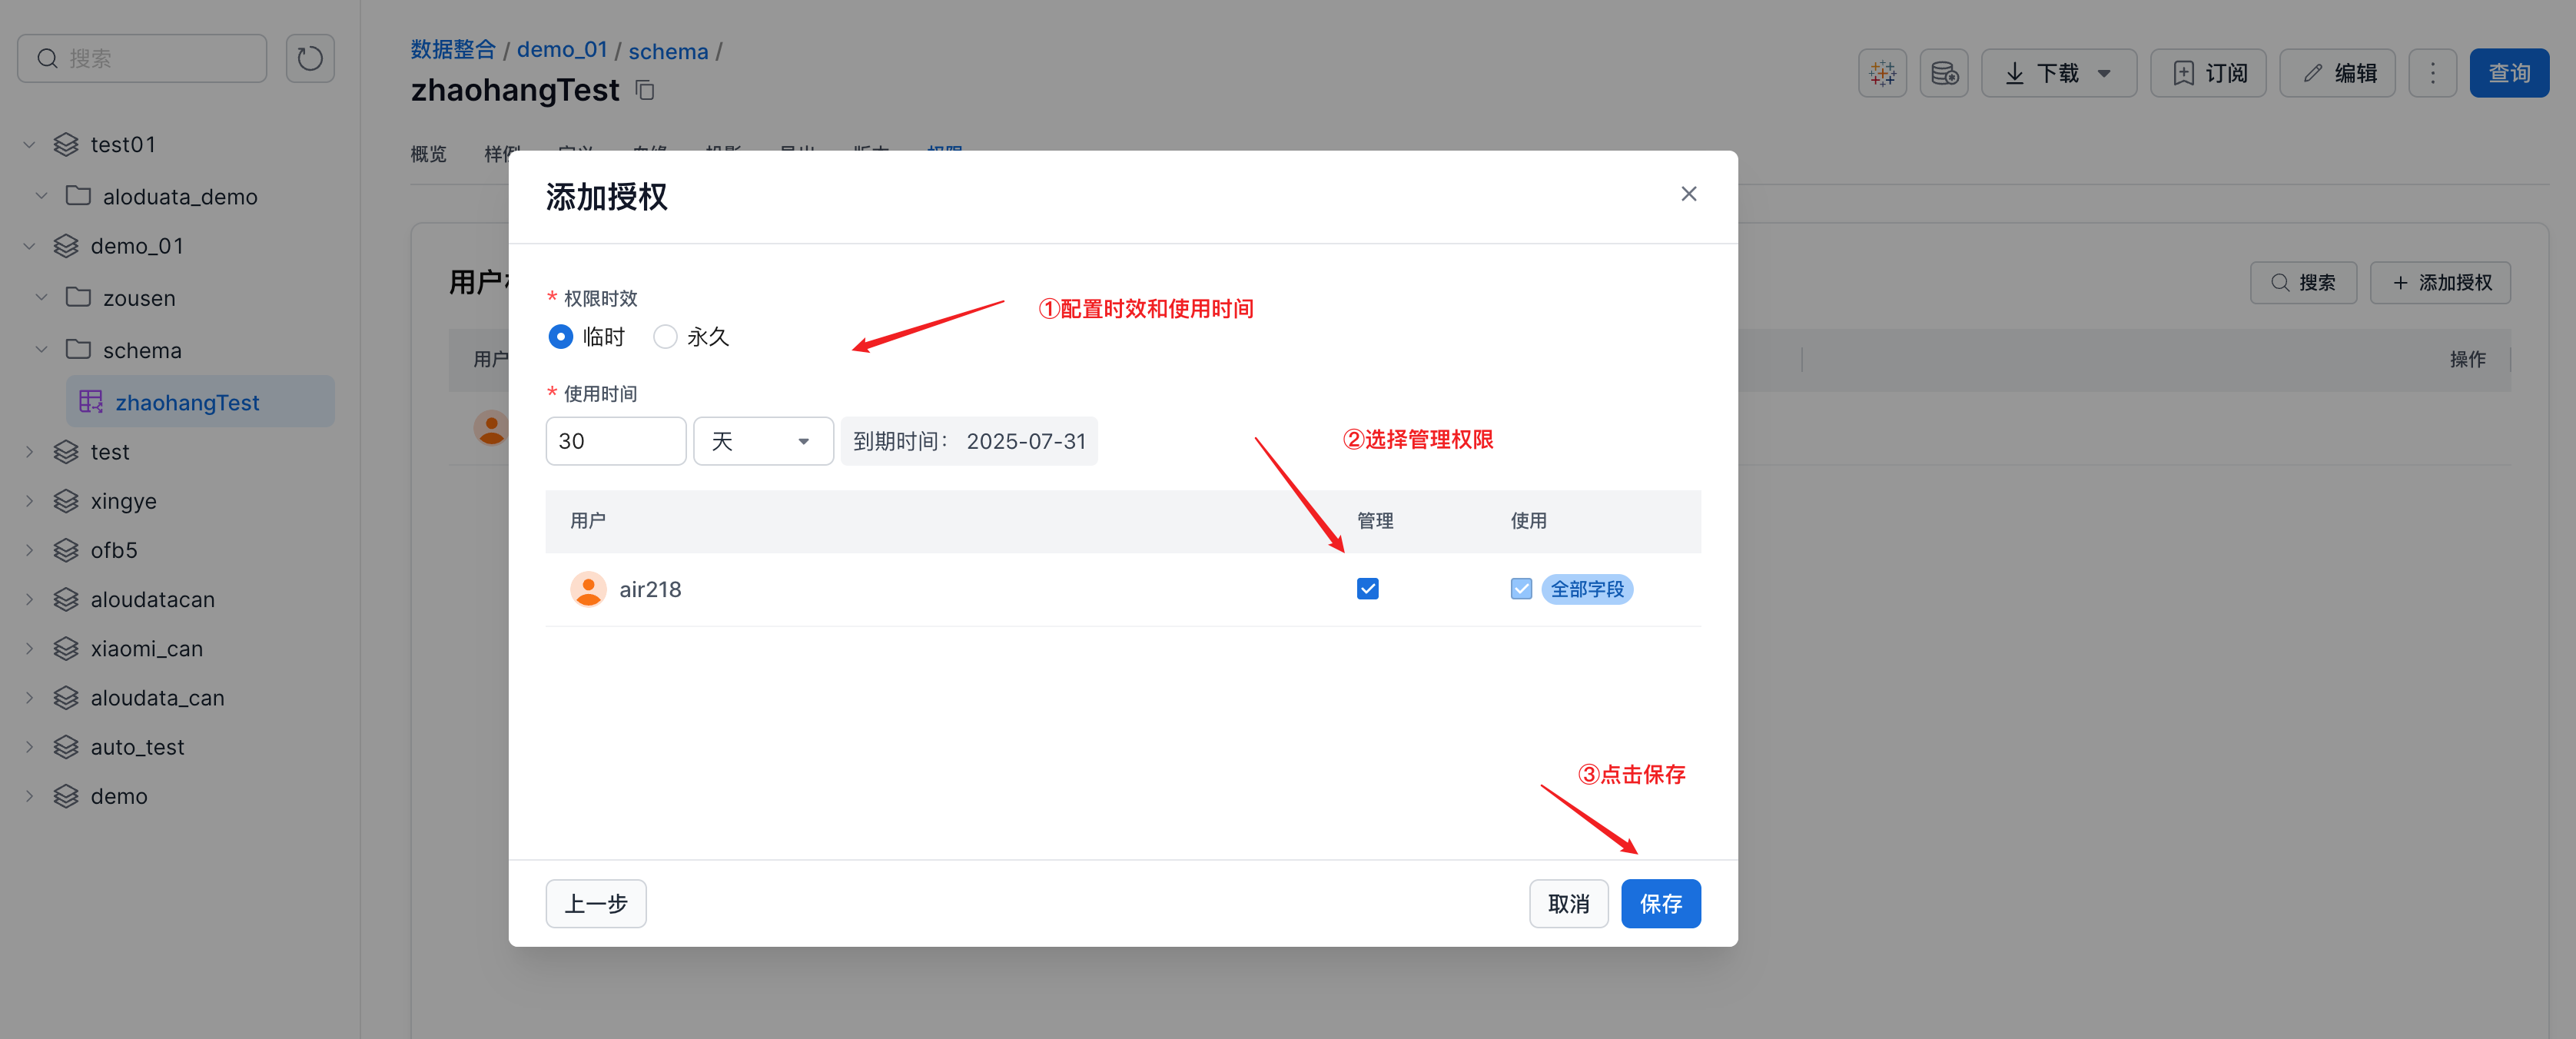
Task: Click the zhaohangTest table icon in the tree
Action: [91, 402]
